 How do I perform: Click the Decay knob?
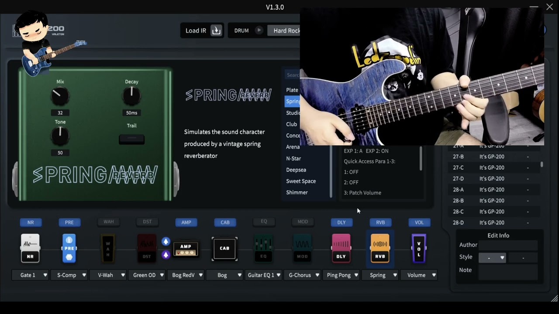pyautogui.click(x=131, y=96)
